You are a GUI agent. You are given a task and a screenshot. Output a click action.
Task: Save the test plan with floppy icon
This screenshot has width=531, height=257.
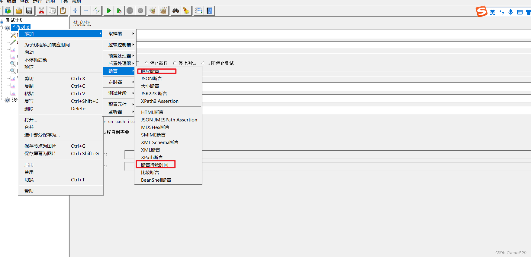coord(29,11)
